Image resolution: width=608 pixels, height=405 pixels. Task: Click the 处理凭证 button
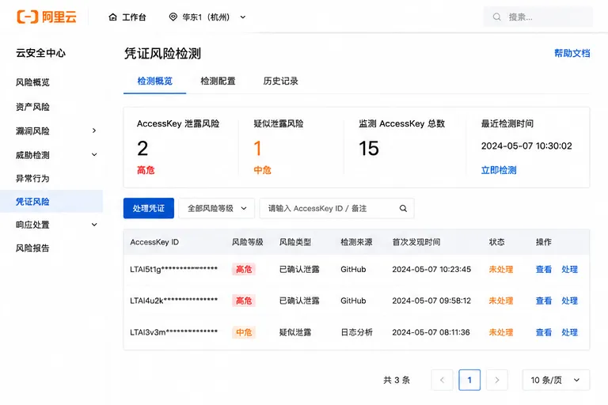click(x=149, y=209)
